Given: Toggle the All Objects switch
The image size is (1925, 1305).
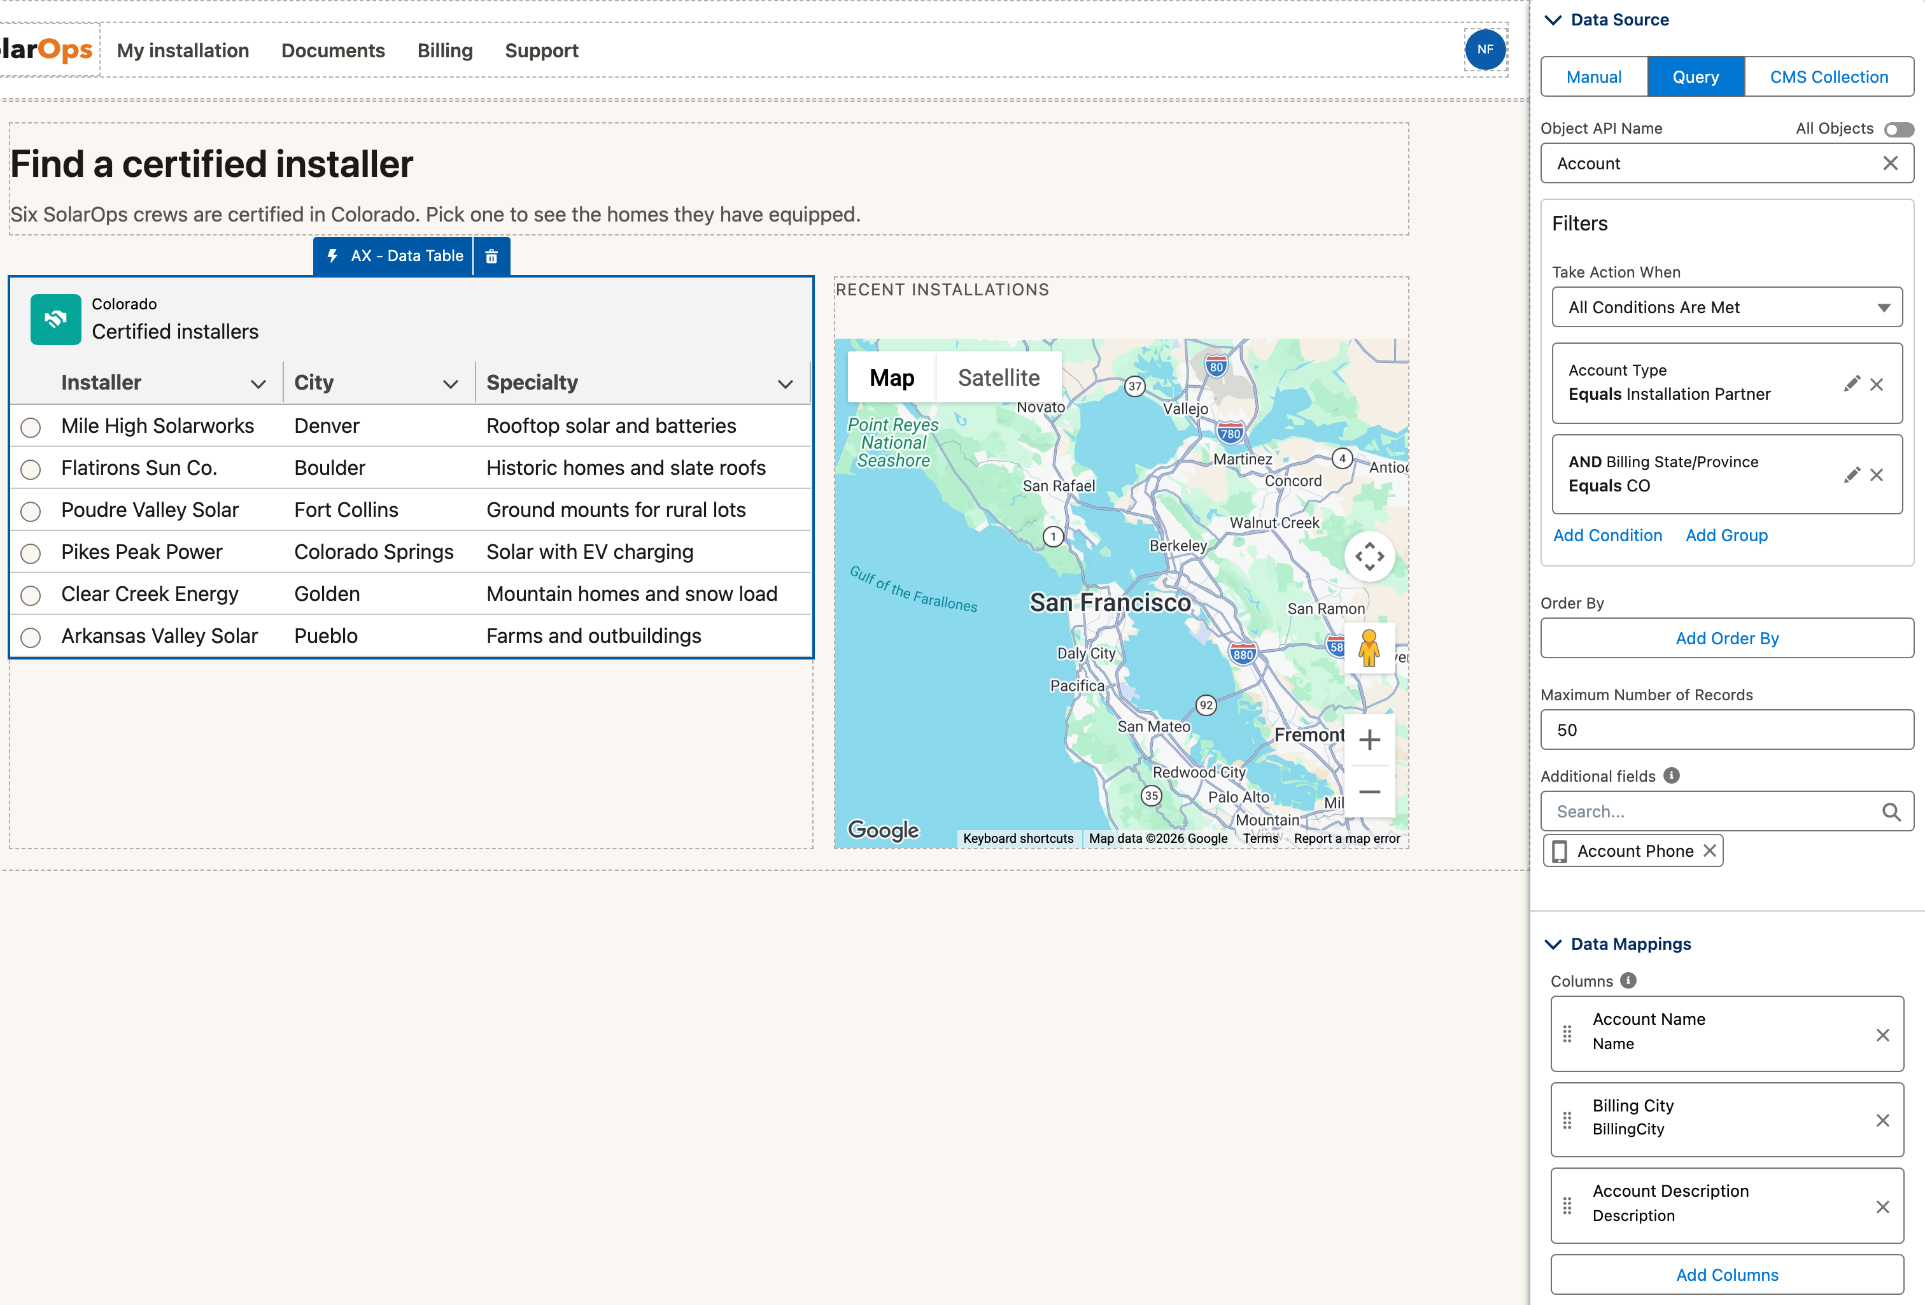Looking at the screenshot, I should tap(1898, 129).
